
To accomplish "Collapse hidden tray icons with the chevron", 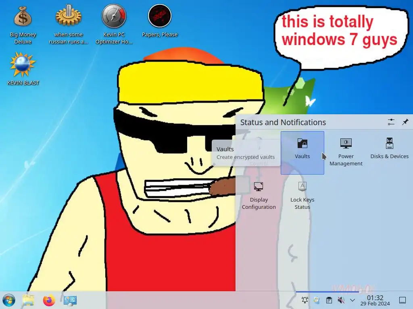I will (353, 300).
